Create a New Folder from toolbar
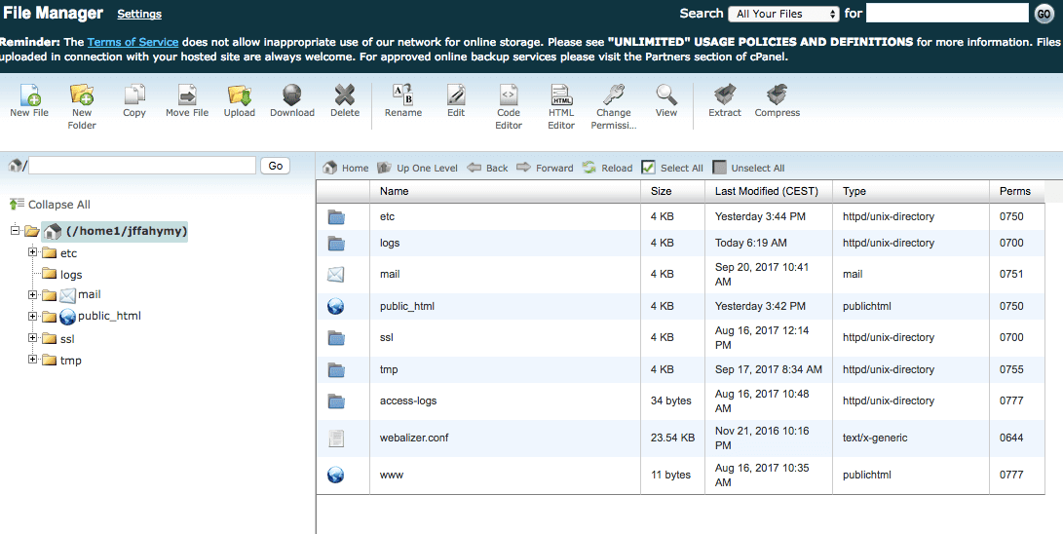Screen dimensions: 1063x534 click(81, 95)
